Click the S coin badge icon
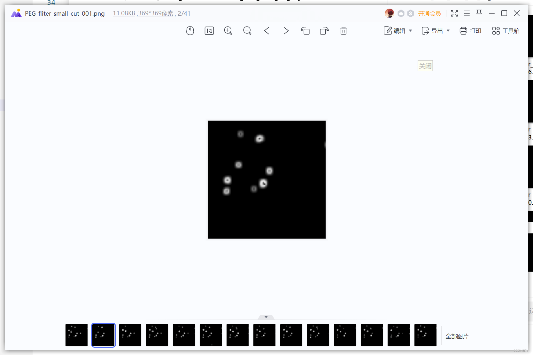Viewport: 533px width, 355px height. (411, 13)
